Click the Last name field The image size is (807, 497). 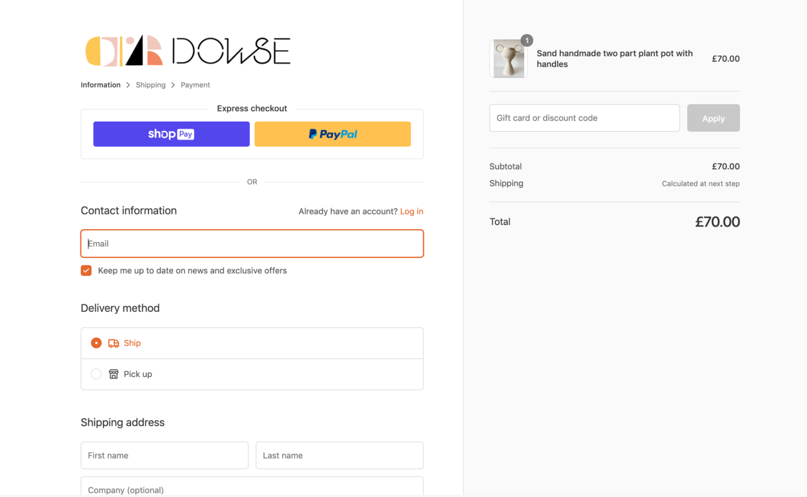click(339, 456)
